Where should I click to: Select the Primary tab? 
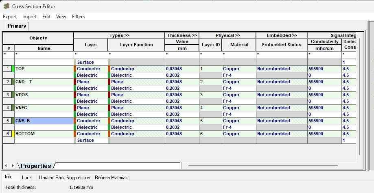(17, 26)
